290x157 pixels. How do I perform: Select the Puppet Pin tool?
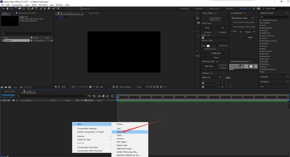click(x=58, y=9)
